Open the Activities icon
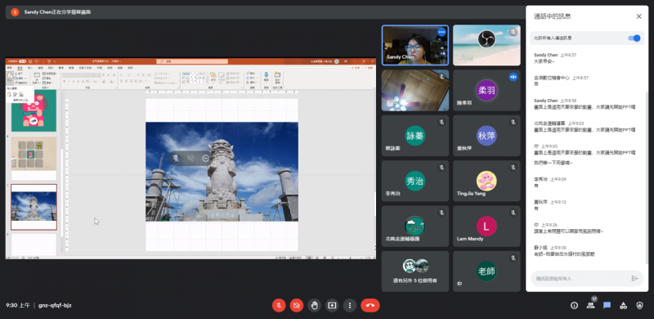Viewport: 654px width, 319px height. pos(623,305)
